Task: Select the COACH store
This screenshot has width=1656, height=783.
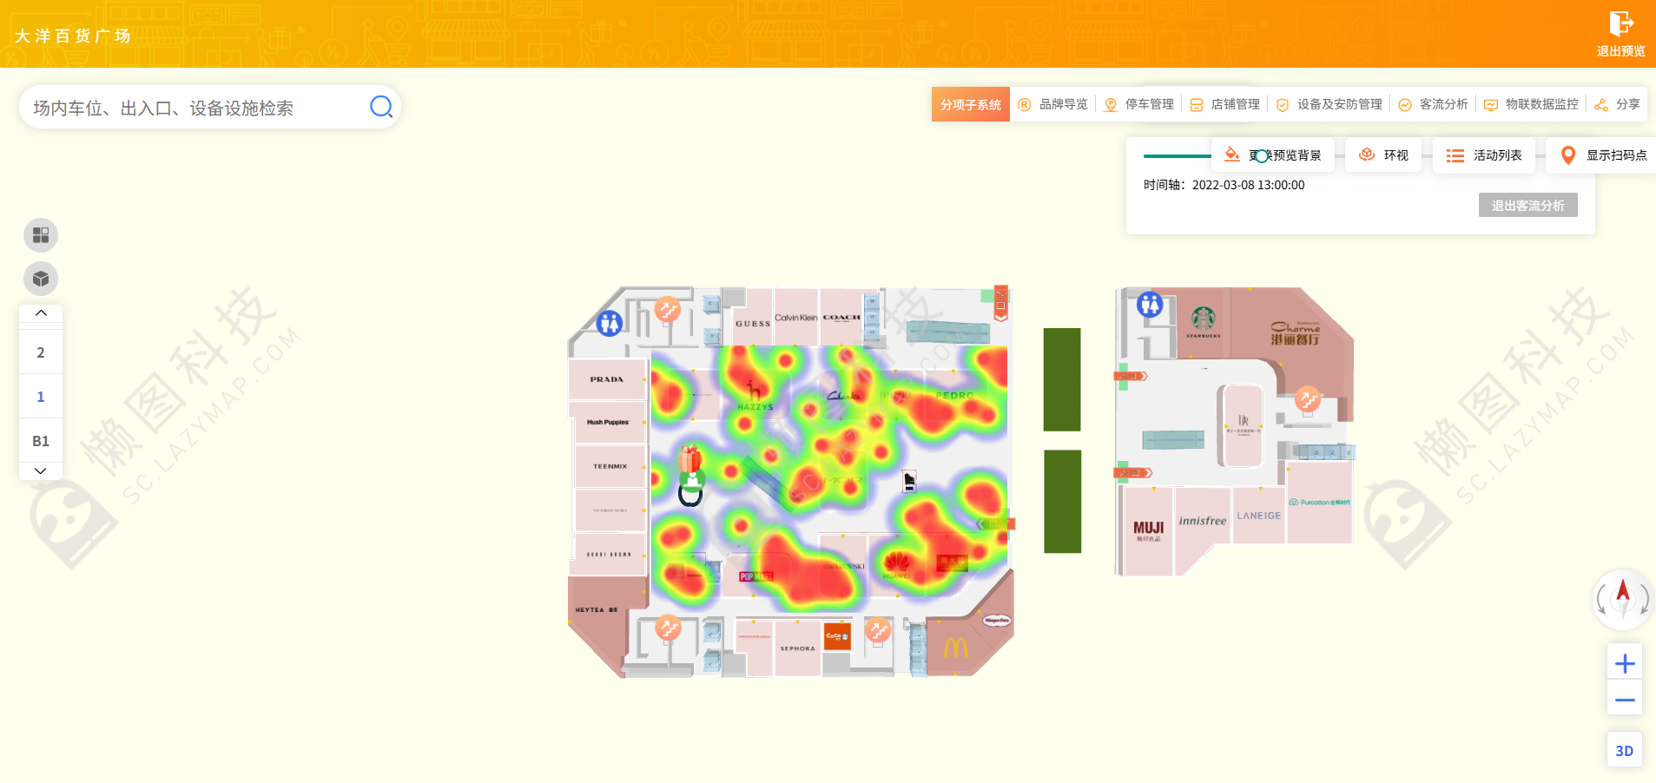Action: [841, 318]
